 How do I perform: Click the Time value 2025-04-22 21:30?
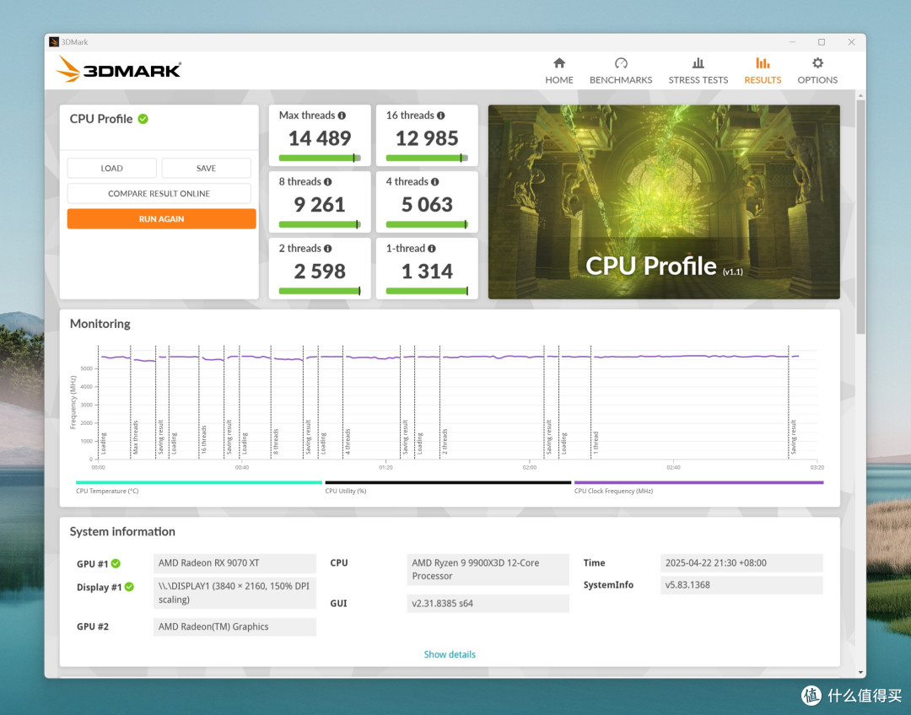click(x=741, y=563)
